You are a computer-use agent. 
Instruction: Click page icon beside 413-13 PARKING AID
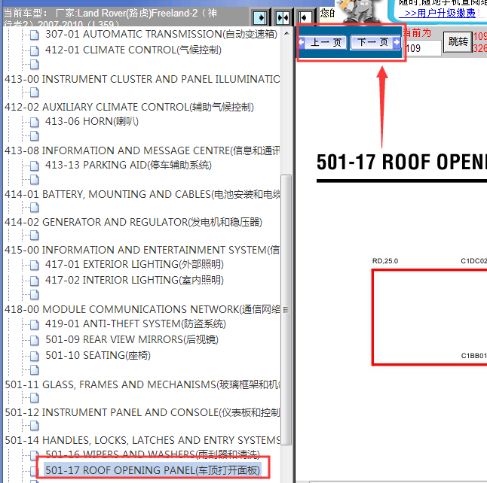(35, 166)
